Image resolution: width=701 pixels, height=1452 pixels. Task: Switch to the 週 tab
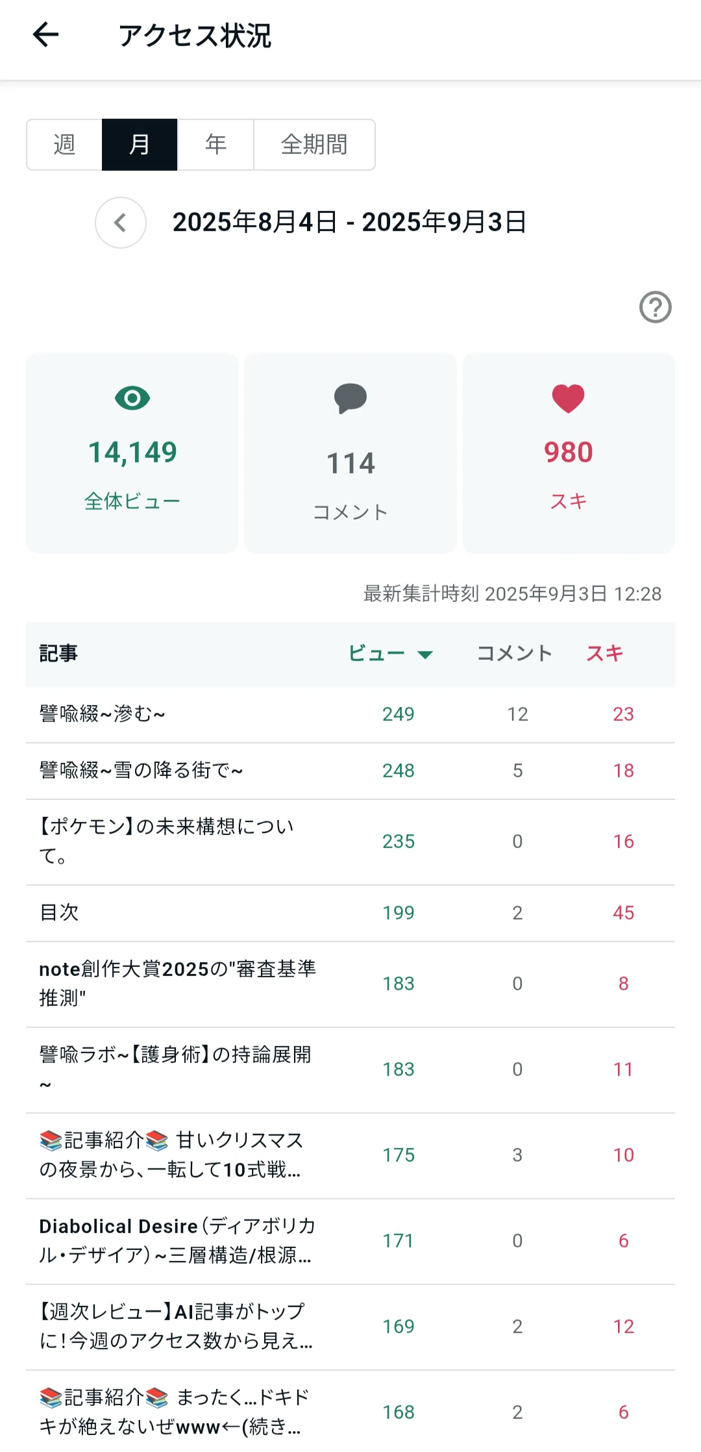click(x=64, y=145)
